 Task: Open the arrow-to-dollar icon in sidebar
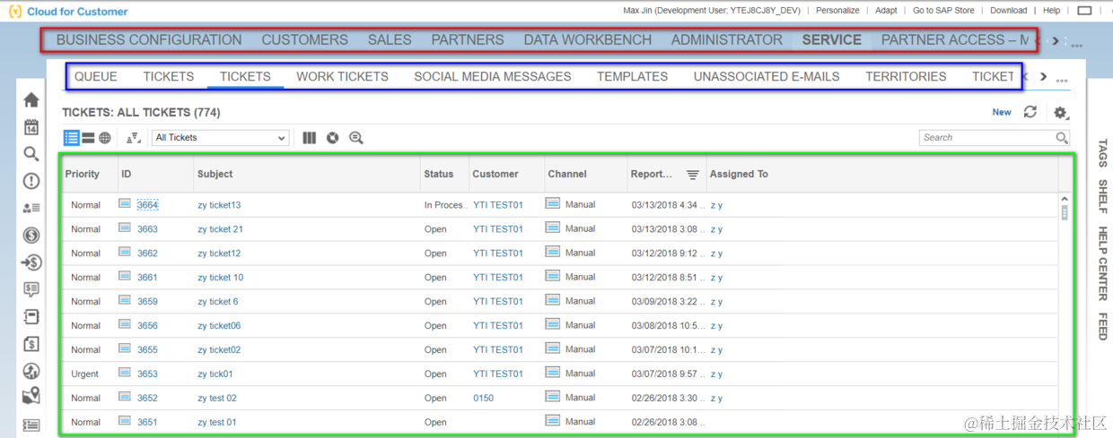(31, 262)
